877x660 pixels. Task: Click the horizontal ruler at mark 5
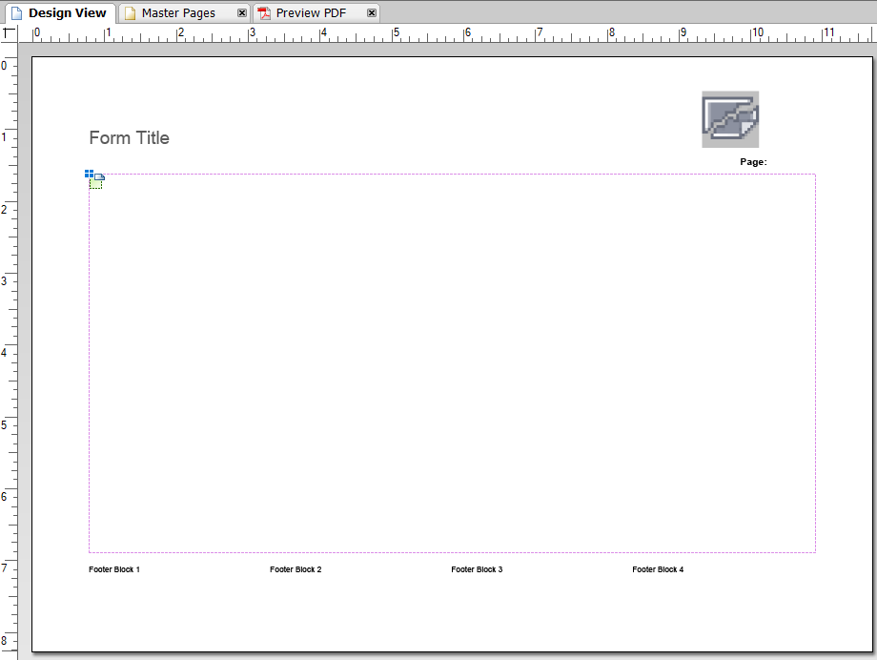395,33
